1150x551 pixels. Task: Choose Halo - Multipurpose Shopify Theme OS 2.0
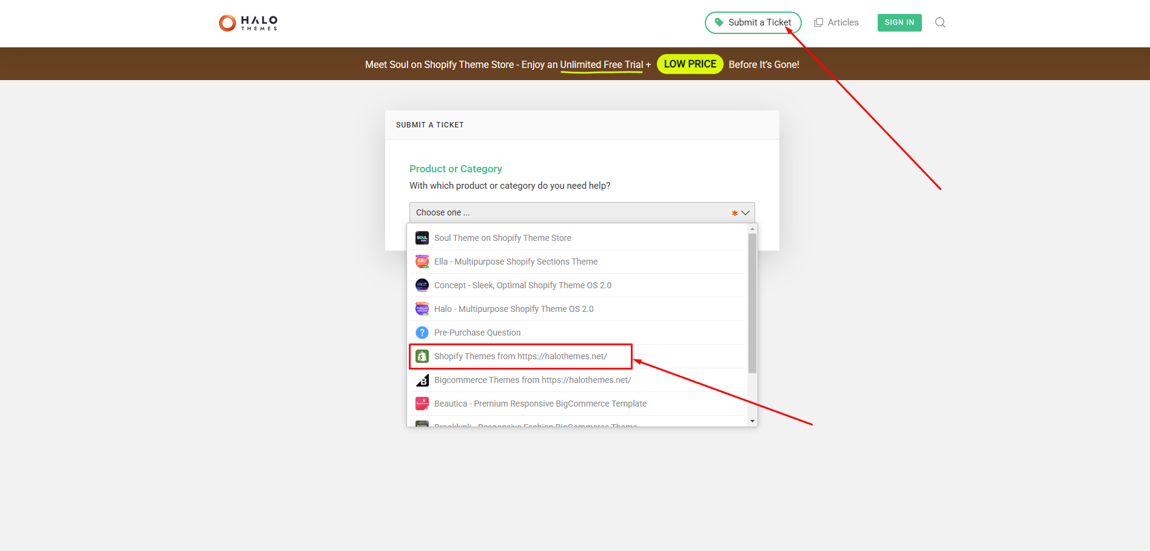click(x=577, y=309)
